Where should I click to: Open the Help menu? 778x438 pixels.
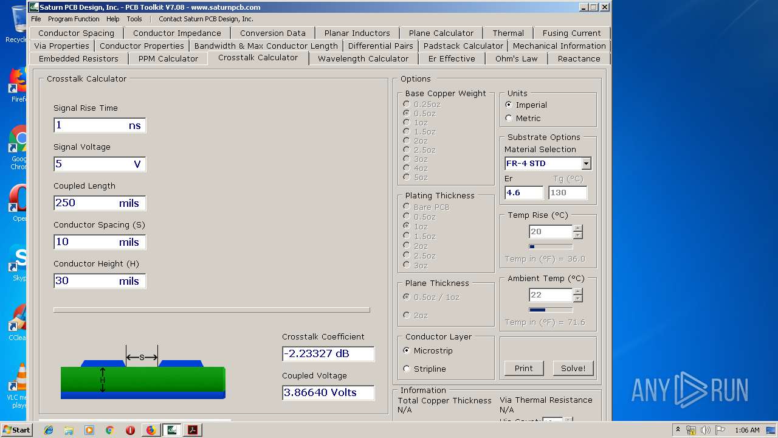click(x=112, y=19)
